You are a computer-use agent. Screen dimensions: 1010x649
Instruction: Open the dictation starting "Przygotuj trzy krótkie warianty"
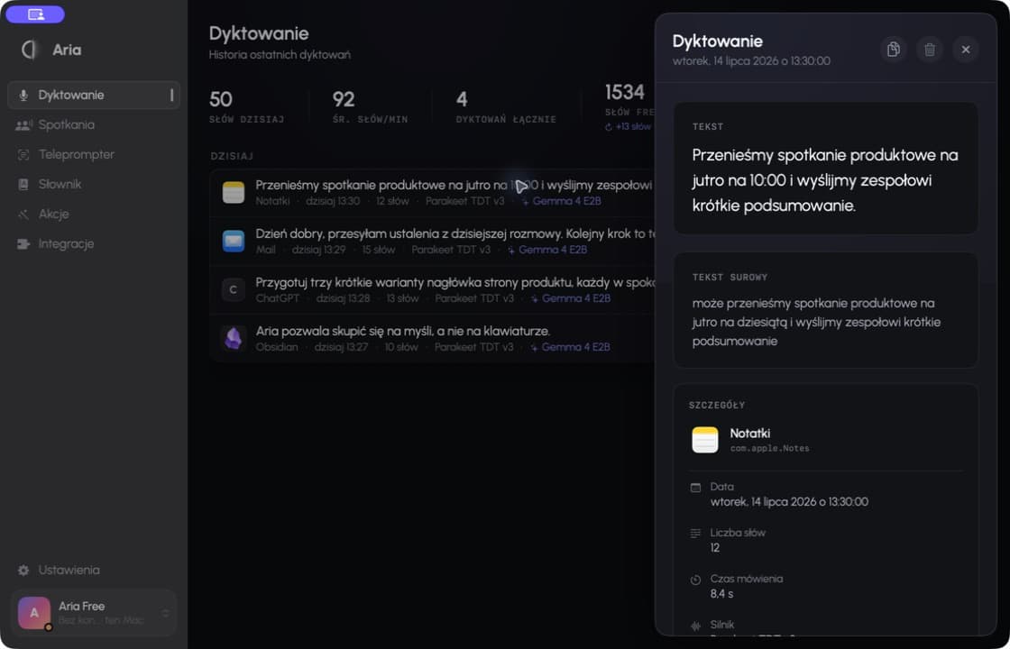[432, 289]
